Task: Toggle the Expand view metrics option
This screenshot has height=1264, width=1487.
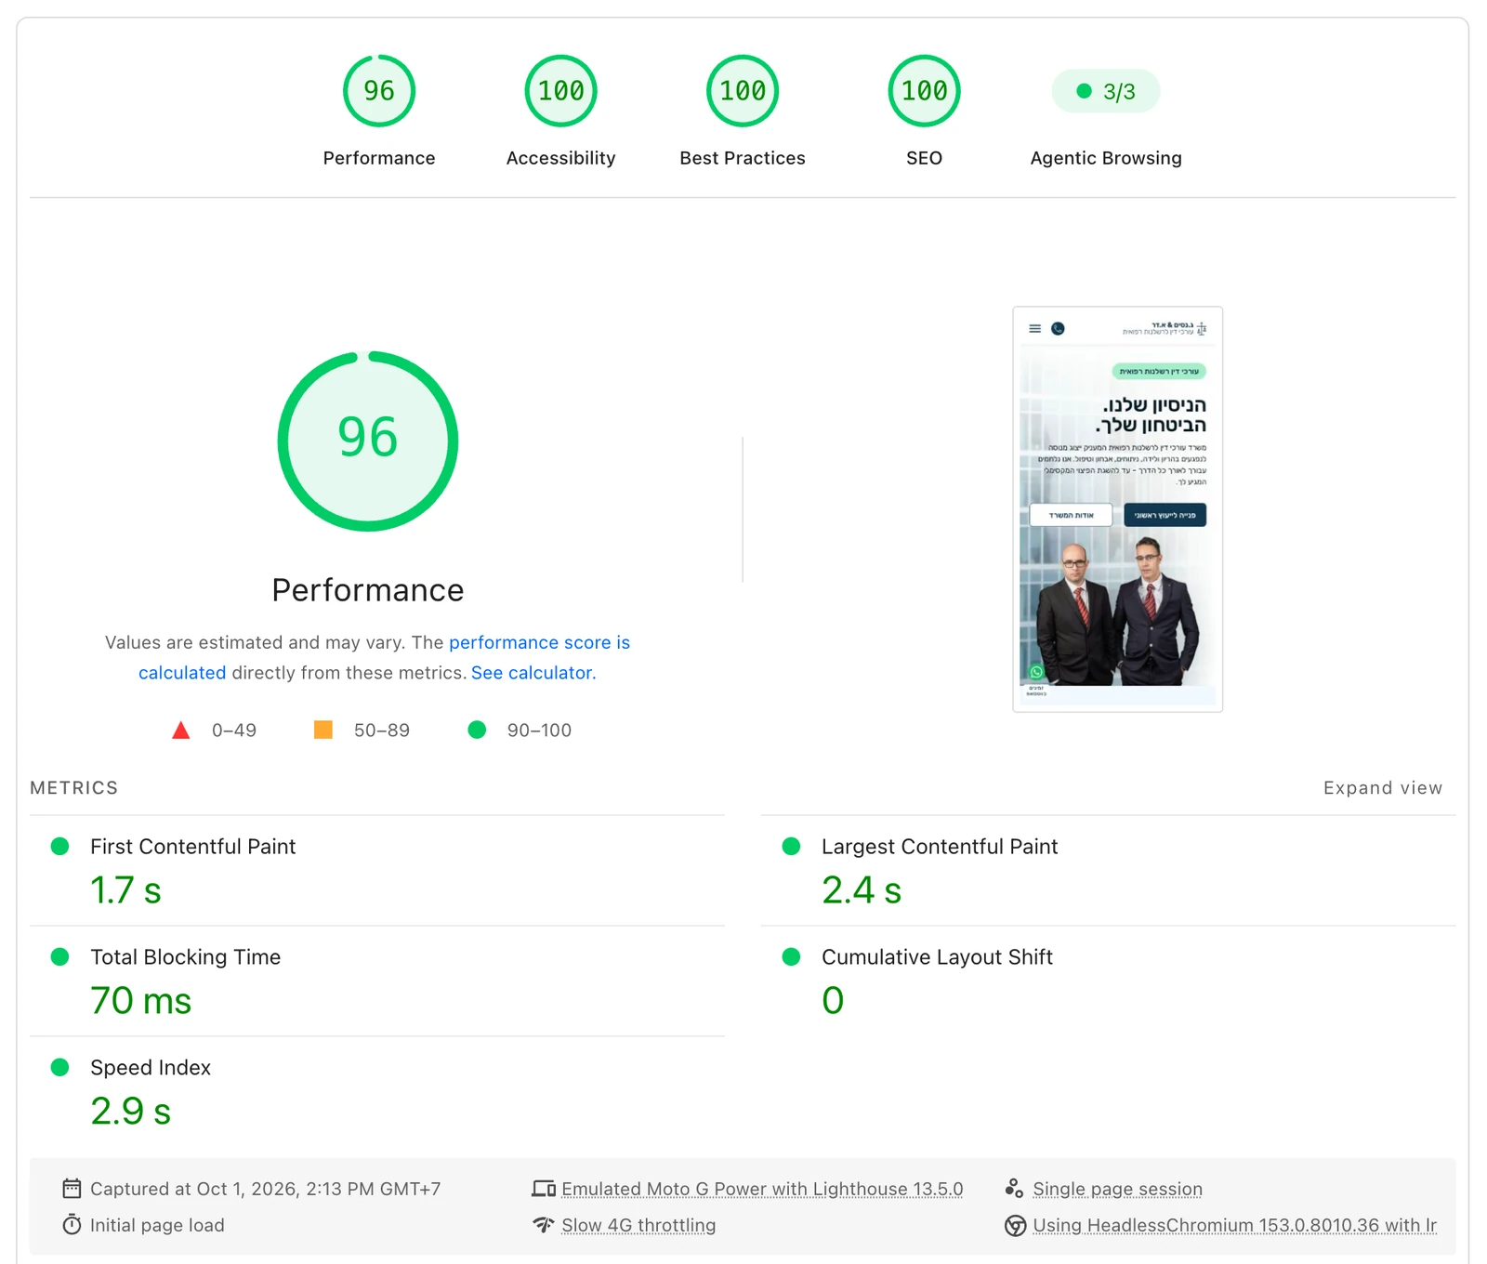Action: [1382, 787]
